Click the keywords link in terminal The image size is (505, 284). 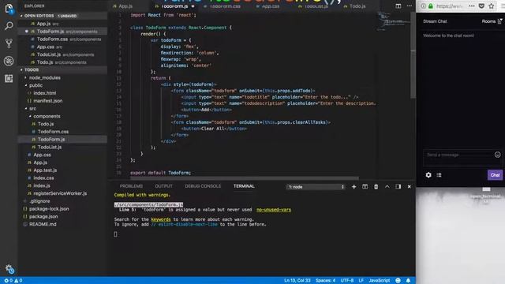click(x=161, y=219)
